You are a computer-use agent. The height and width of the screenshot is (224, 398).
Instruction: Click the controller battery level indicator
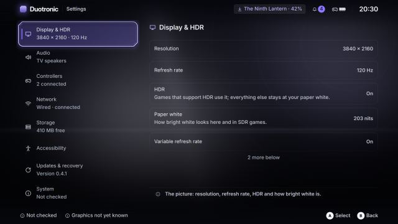(343, 9)
